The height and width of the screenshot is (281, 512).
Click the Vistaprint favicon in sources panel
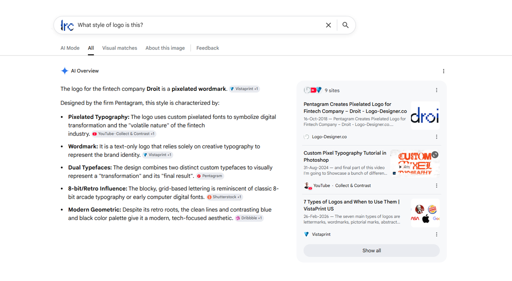(306, 235)
